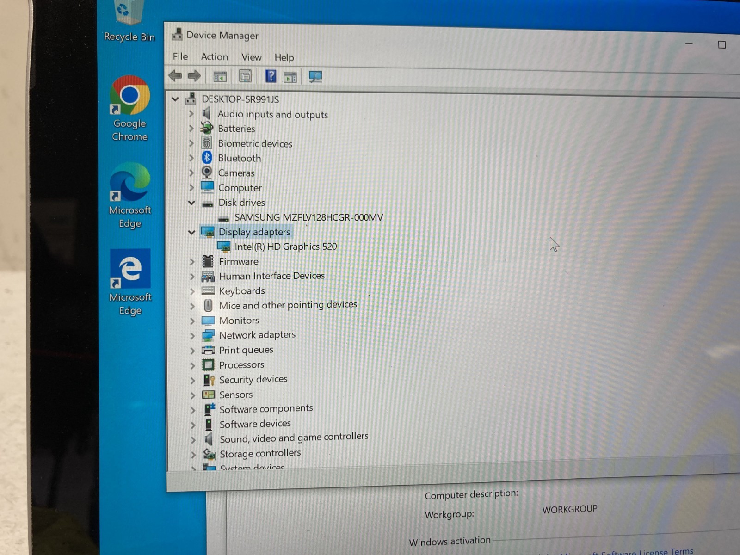Viewport: 740px width, 555px height.
Task: Select the Batteries icon
Action: [207, 128]
